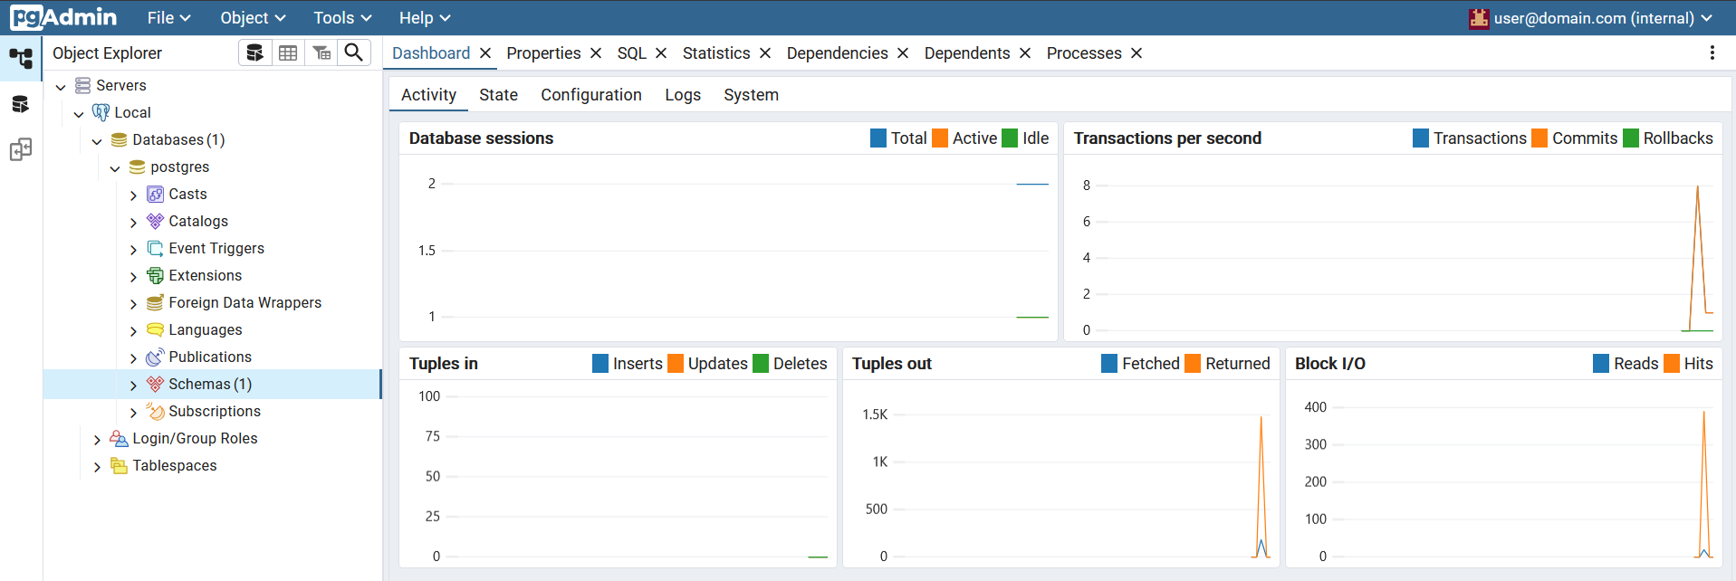
Task: Click the Query Tool toolbar button
Action: (x=255, y=52)
